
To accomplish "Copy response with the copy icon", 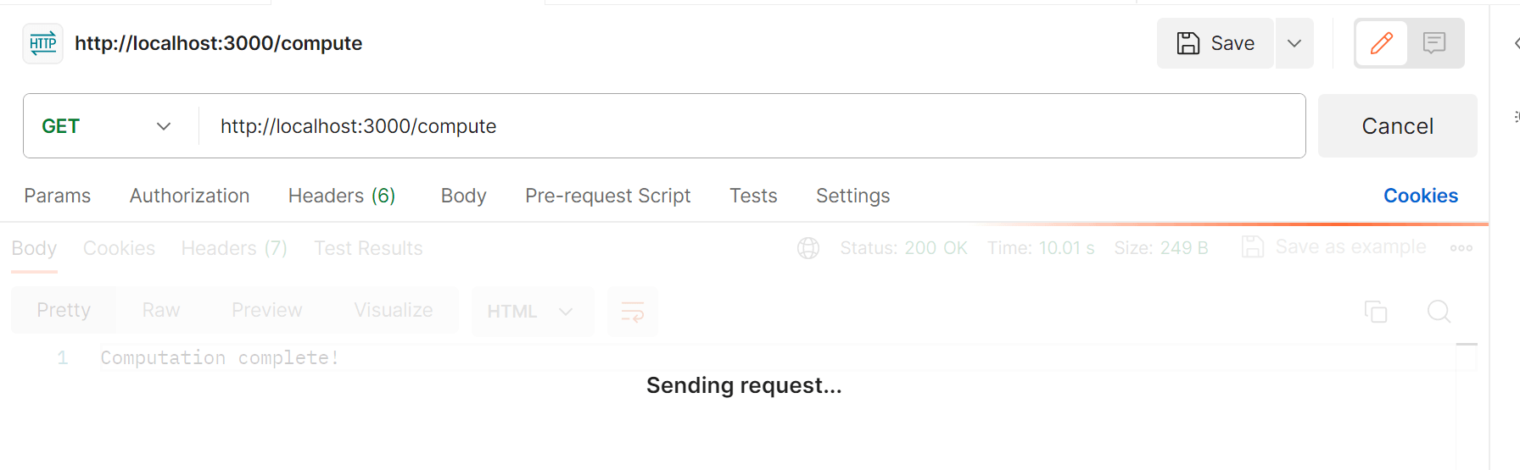I will (1376, 312).
